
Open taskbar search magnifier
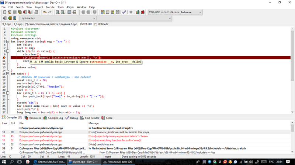pos(12,162)
